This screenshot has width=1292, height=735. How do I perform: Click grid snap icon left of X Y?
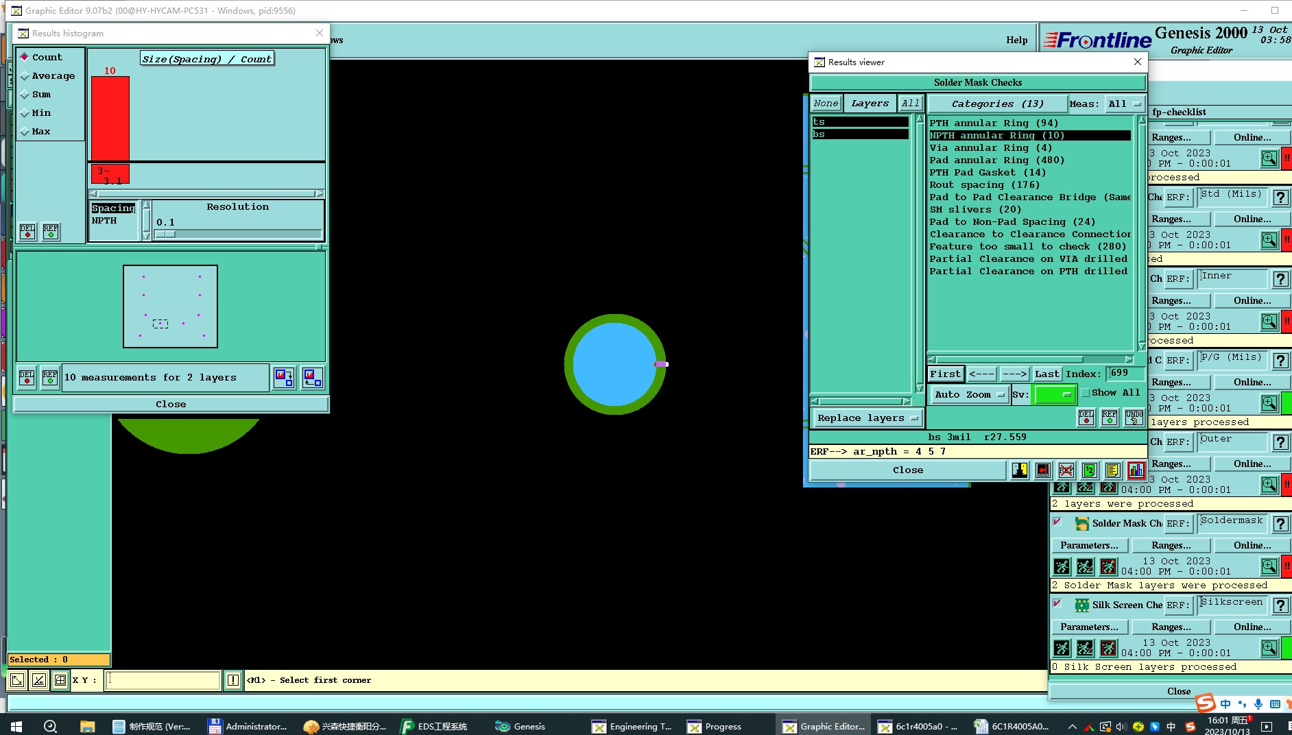click(x=60, y=680)
